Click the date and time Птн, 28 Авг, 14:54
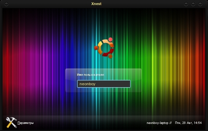 [188, 123]
